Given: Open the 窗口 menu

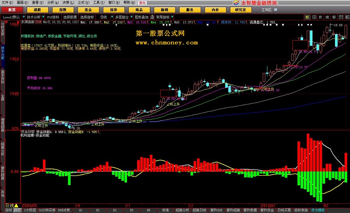Looking at the screenshot, I should (114, 2).
